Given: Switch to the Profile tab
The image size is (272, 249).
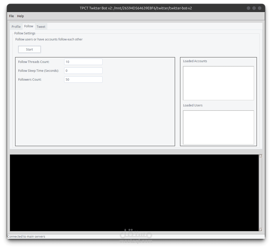Looking at the screenshot, I should tap(16, 27).
